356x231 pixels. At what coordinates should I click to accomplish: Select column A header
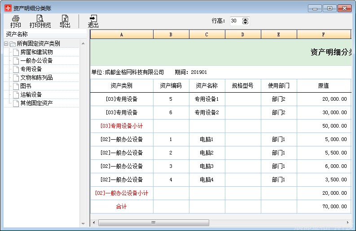[x=122, y=34]
